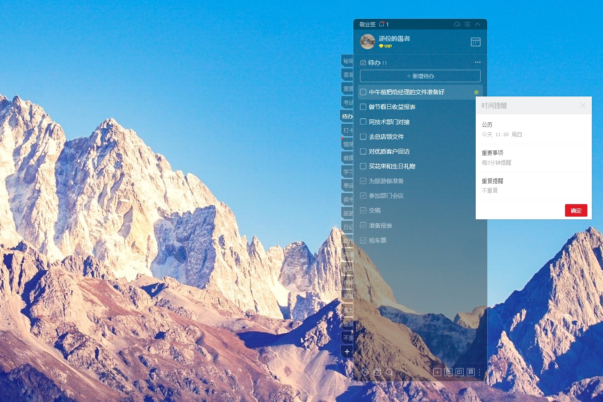Check off 做节假日收益报表
Screen dimensions: 603x402
363,107
